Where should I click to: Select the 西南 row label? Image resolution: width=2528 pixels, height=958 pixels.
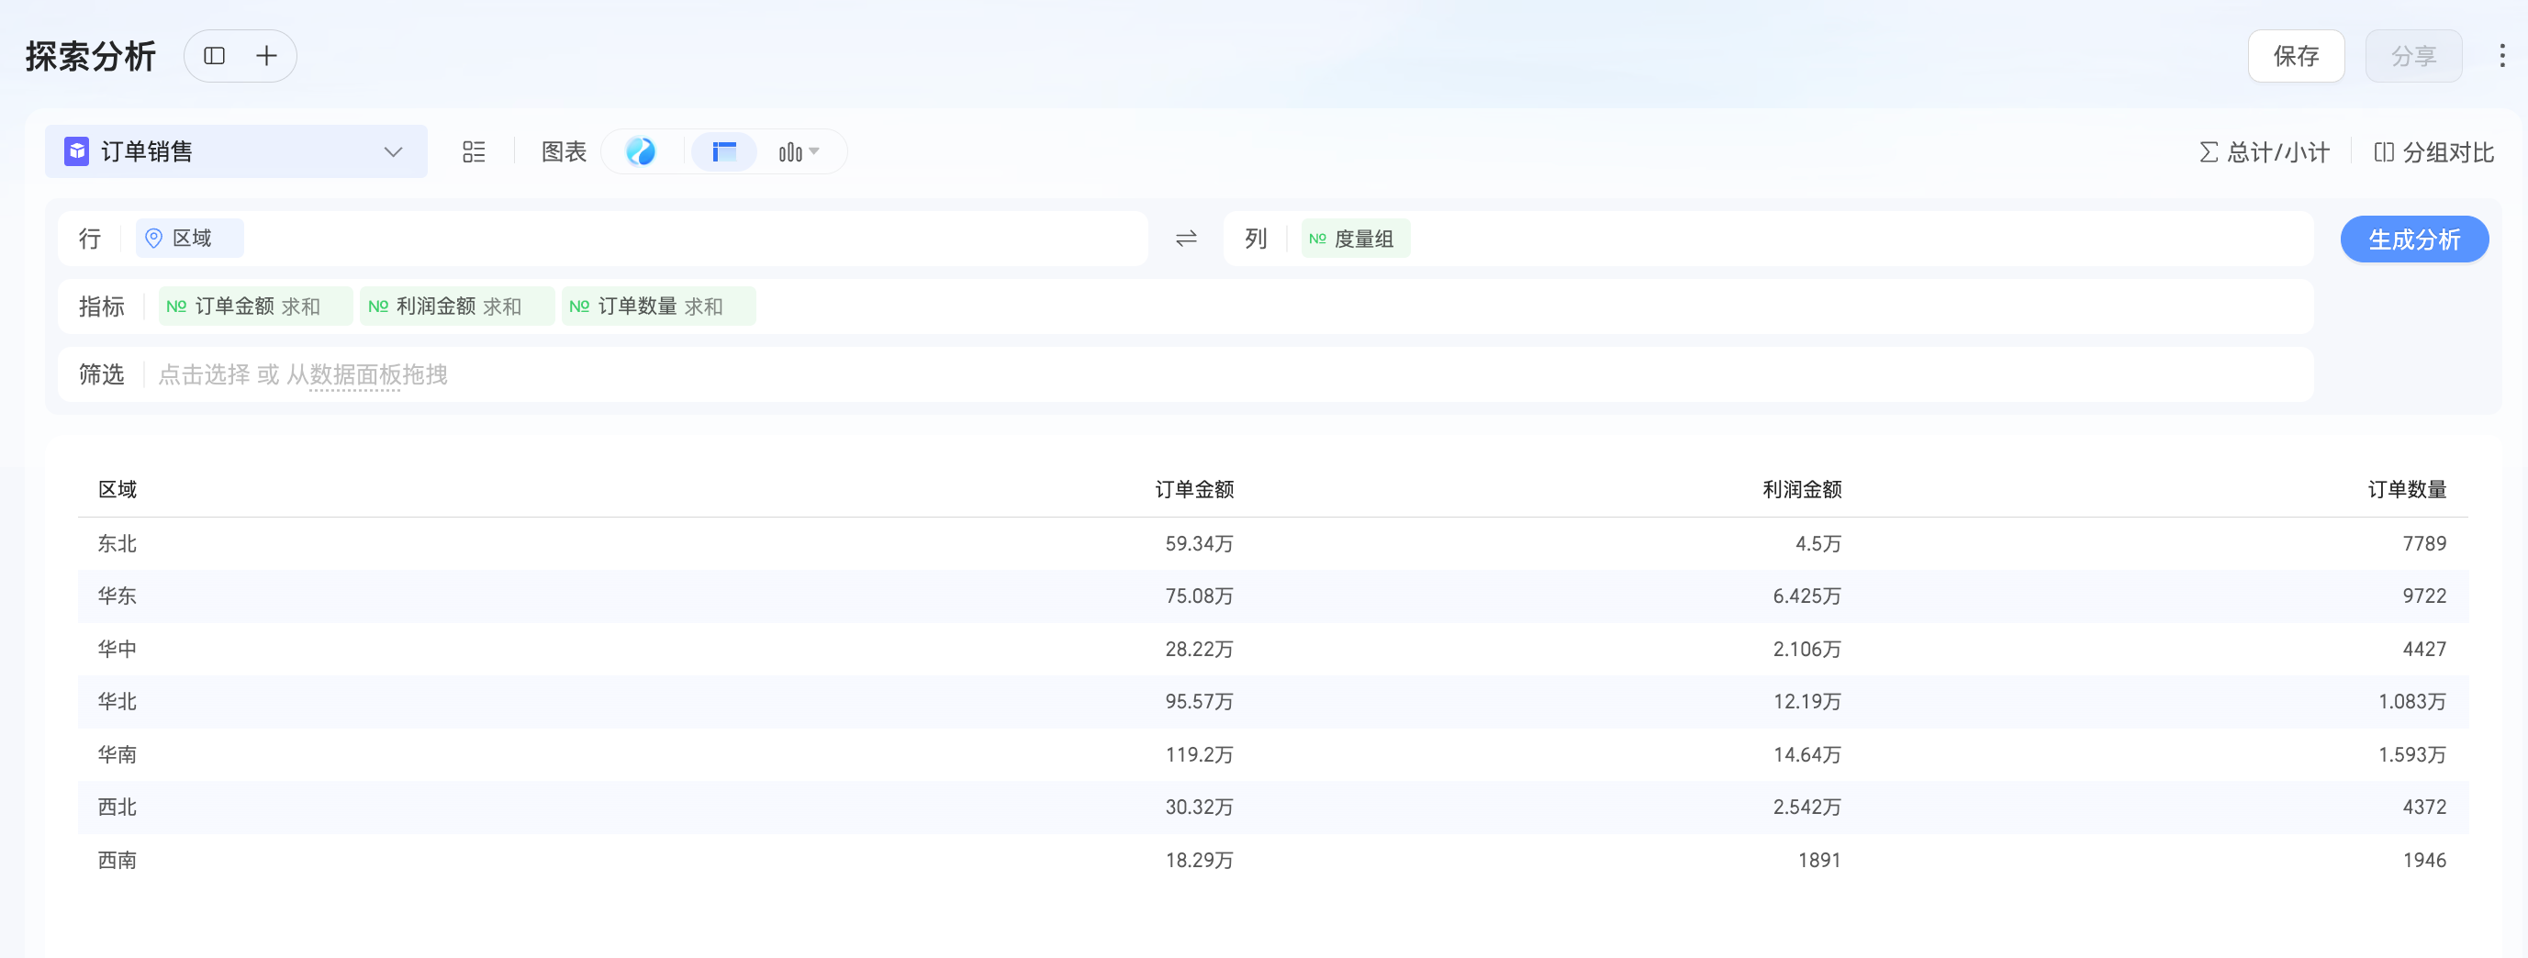117,860
